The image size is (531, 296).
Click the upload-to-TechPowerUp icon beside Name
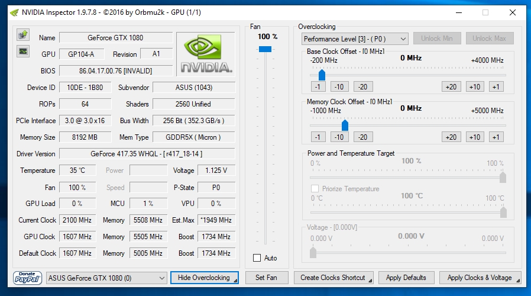23,34
